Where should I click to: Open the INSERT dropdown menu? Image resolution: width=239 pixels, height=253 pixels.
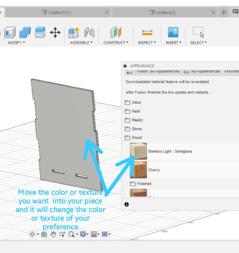point(174,43)
